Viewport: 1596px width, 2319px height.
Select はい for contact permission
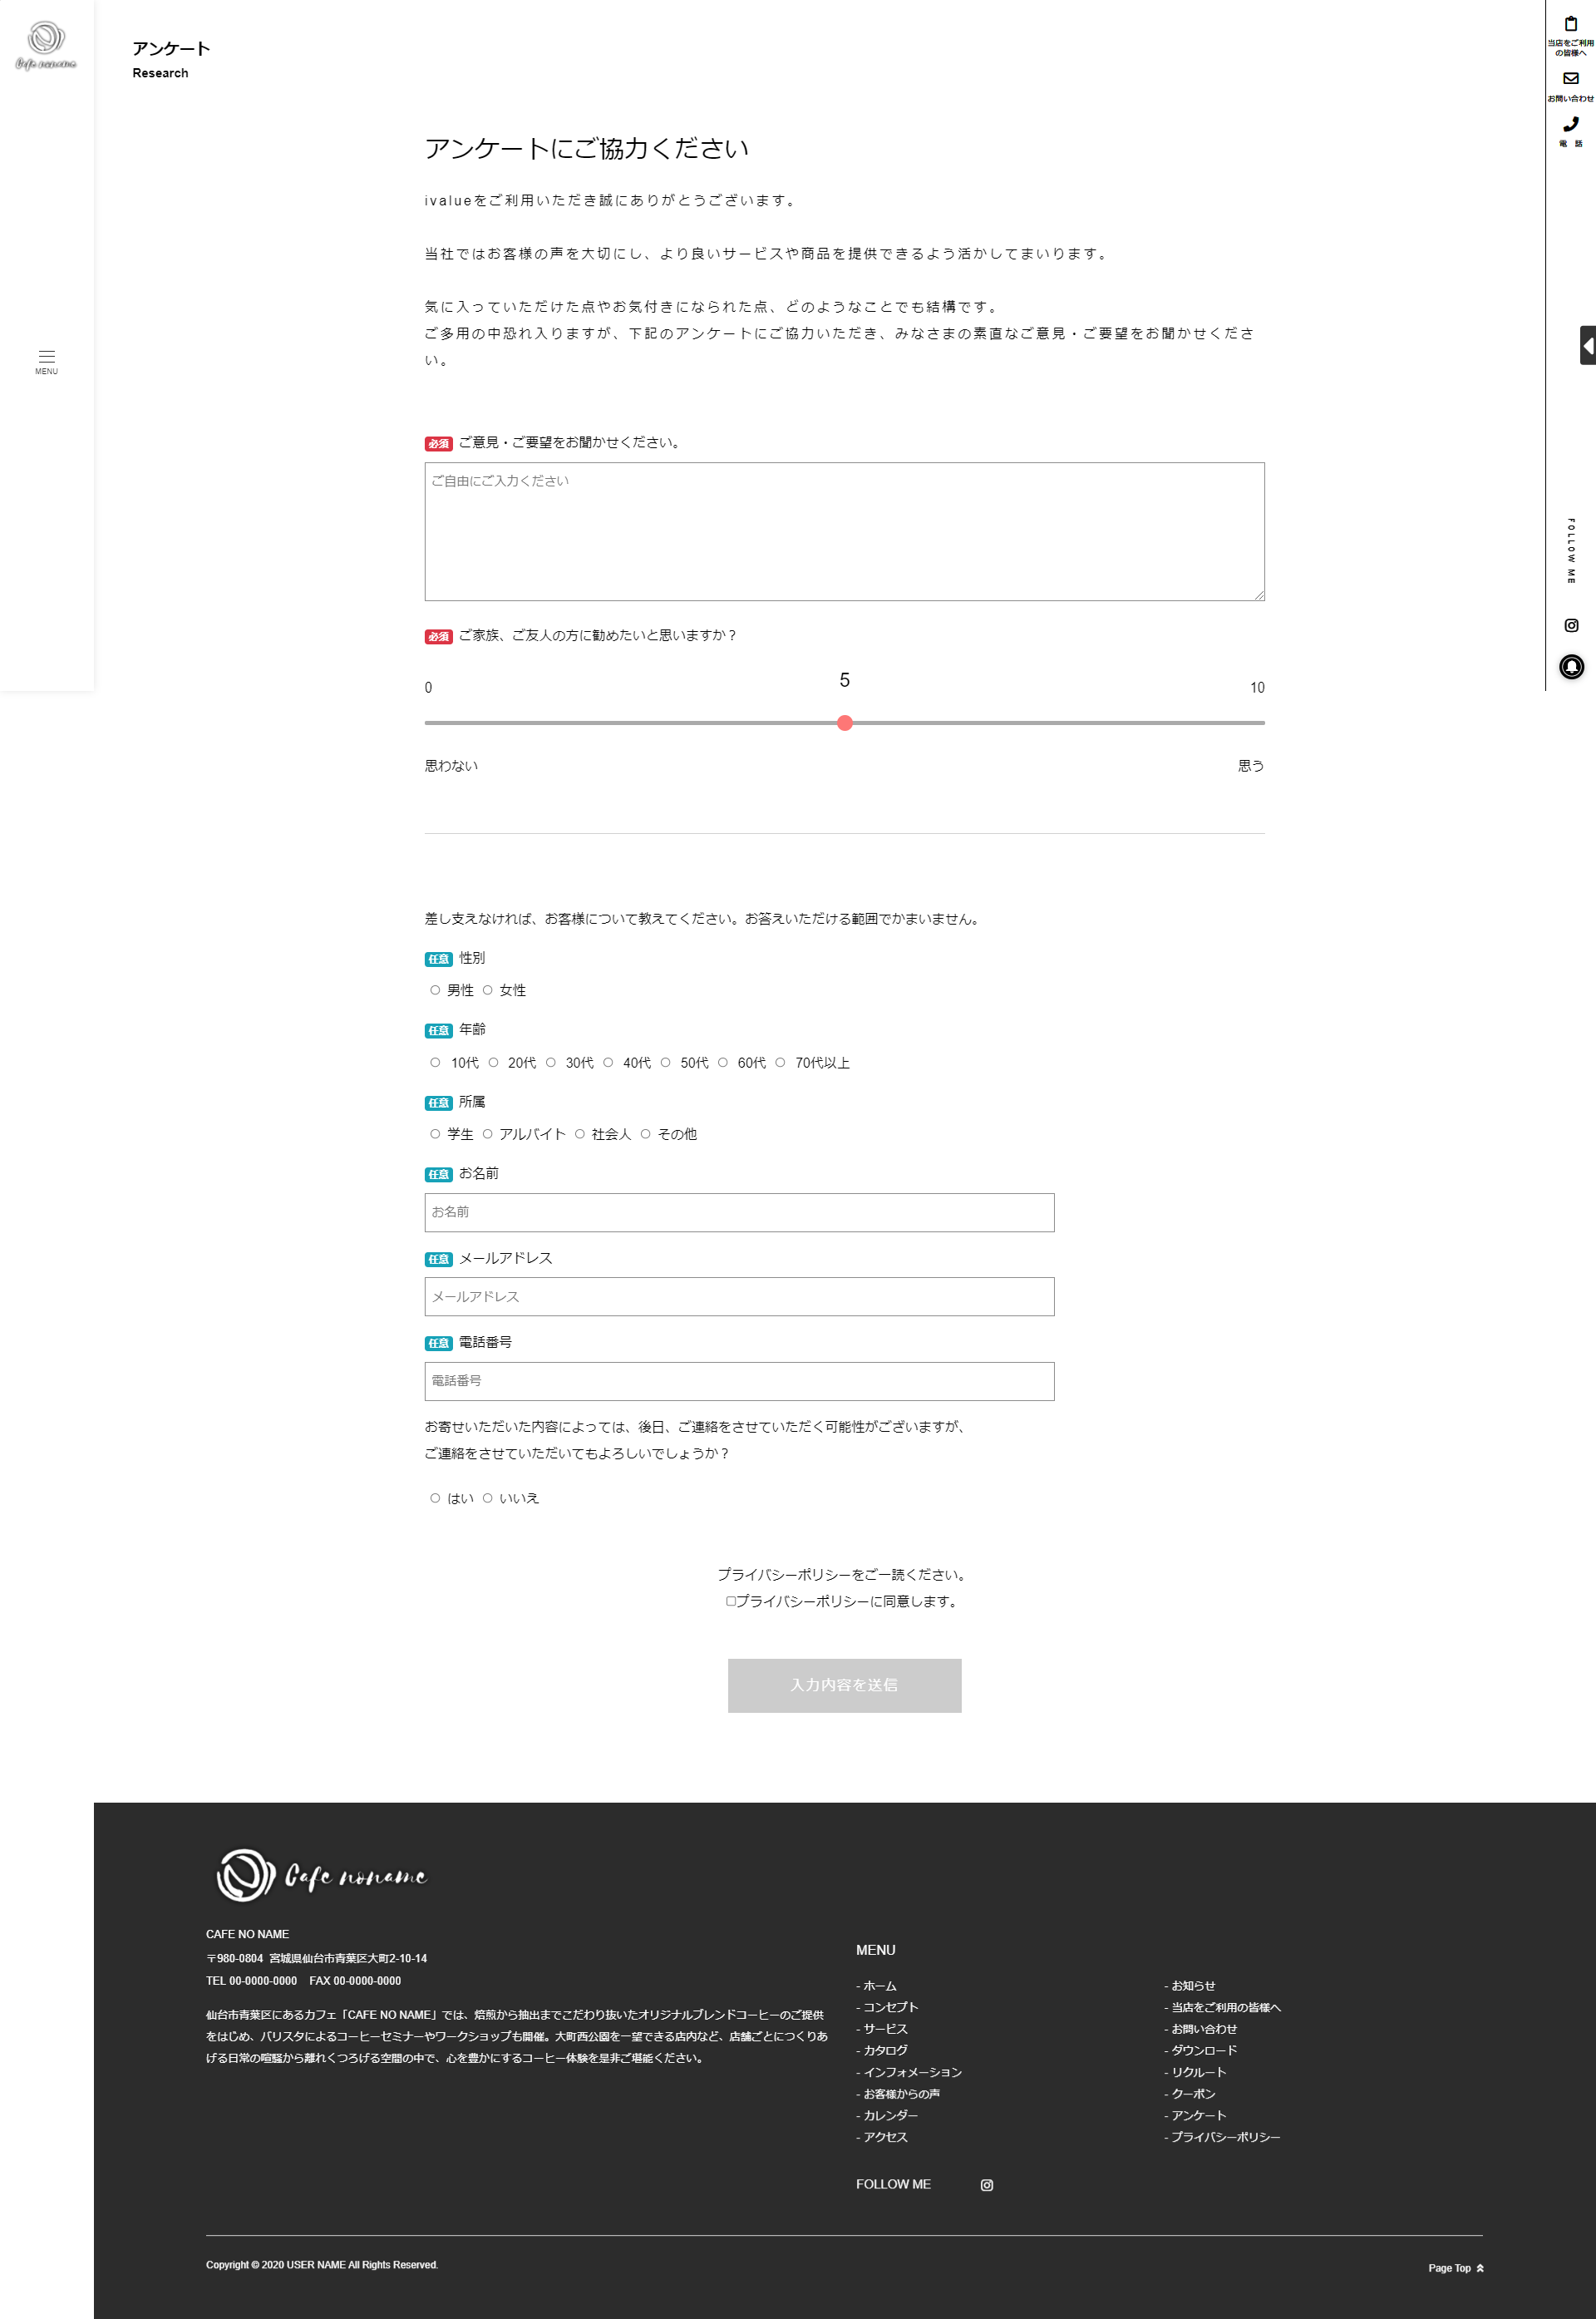[435, 1497]
